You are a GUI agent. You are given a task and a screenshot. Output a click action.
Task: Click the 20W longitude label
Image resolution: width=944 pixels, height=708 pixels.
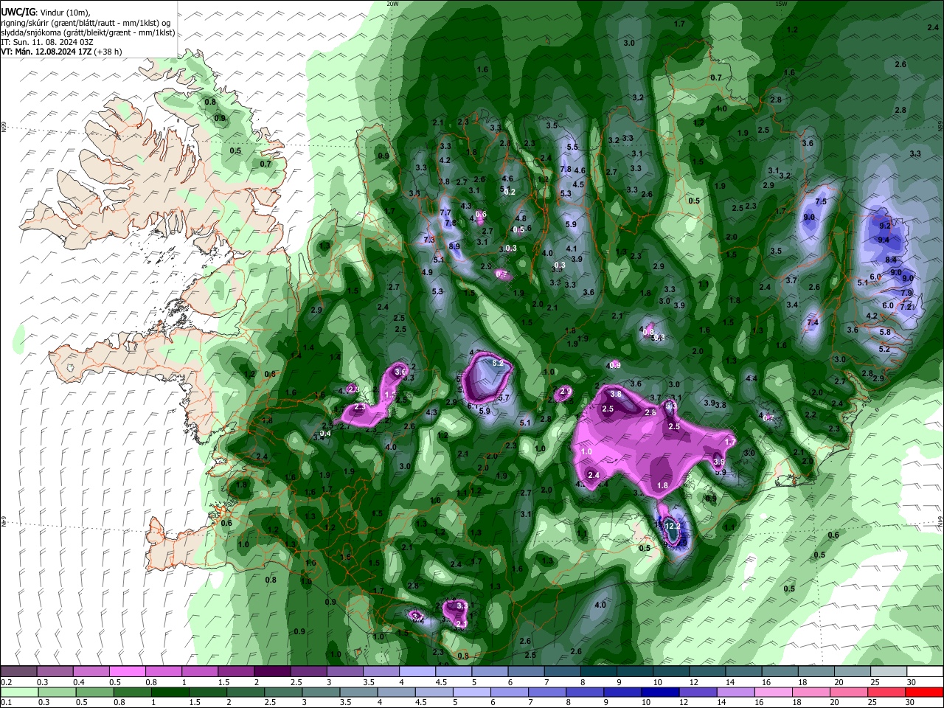pos(392,4)
